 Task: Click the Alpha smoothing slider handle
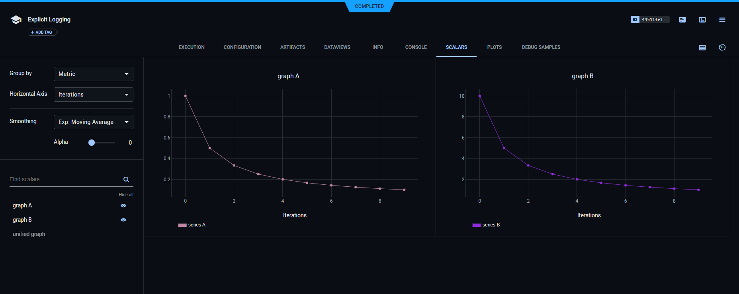(x=92, y=143)
